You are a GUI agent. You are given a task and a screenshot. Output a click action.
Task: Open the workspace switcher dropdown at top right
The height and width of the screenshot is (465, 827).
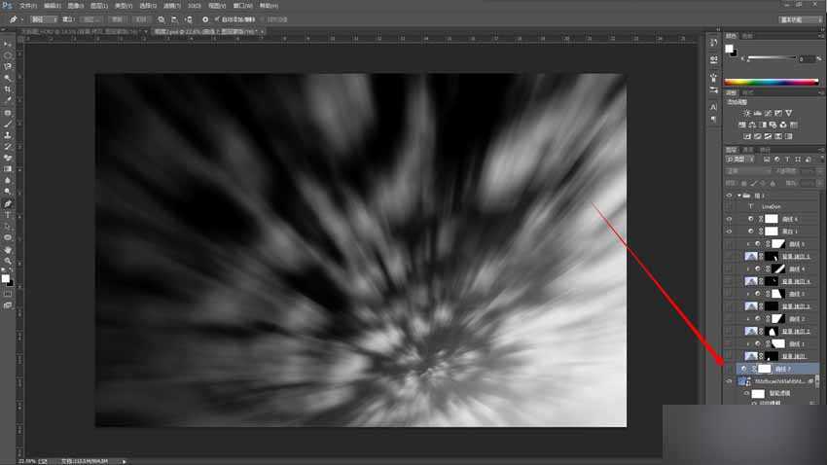point(800,18)
